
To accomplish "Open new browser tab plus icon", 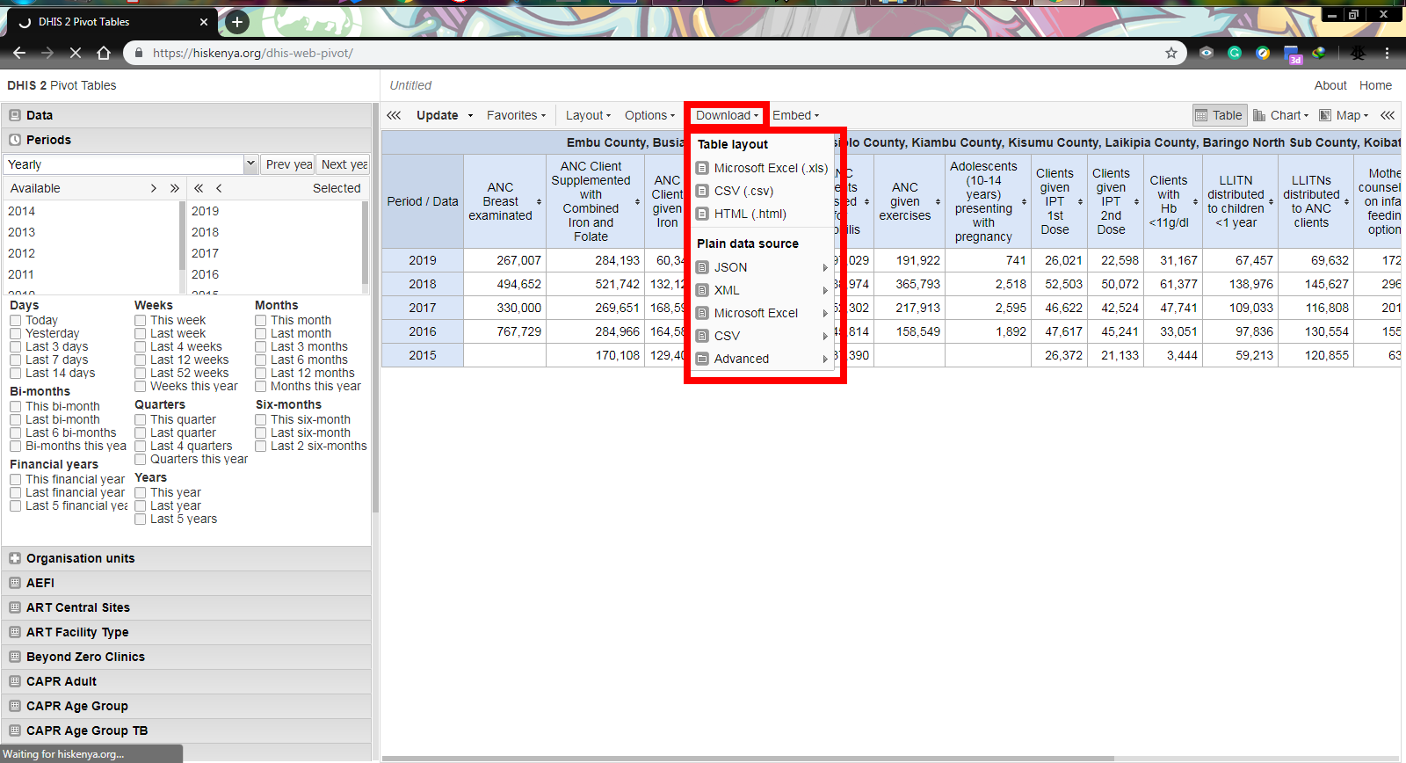I will point(236,22).
